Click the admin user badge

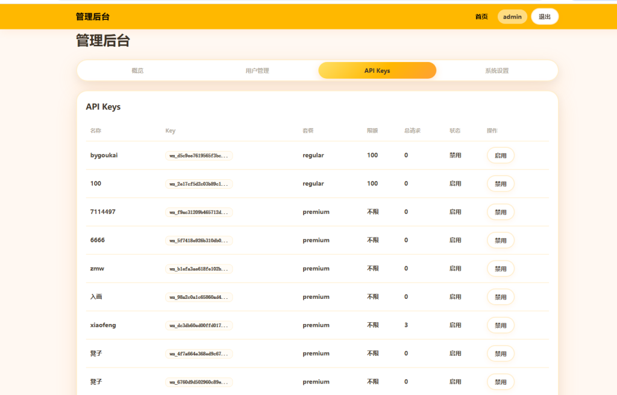[x=512, y=16]
